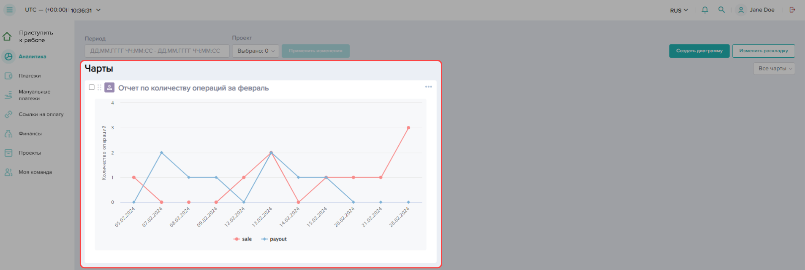
Task: Click the purple chart owner icon
Action: [109, 88]
